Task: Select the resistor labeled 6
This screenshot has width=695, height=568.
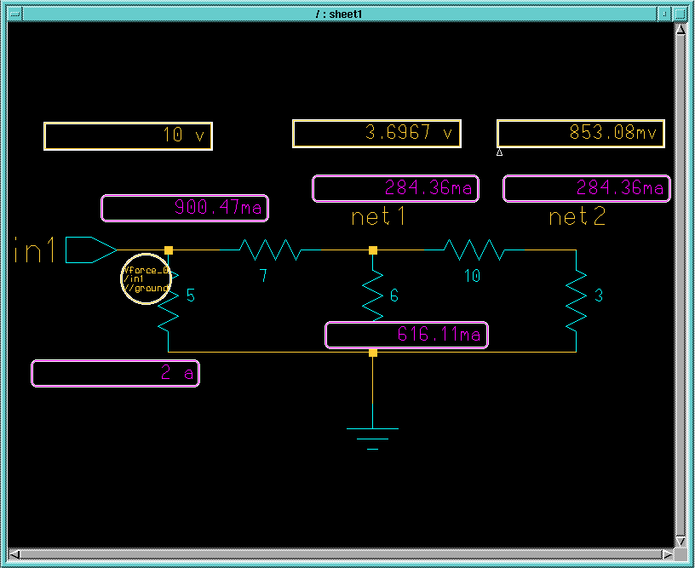Action: click(373, 296)
